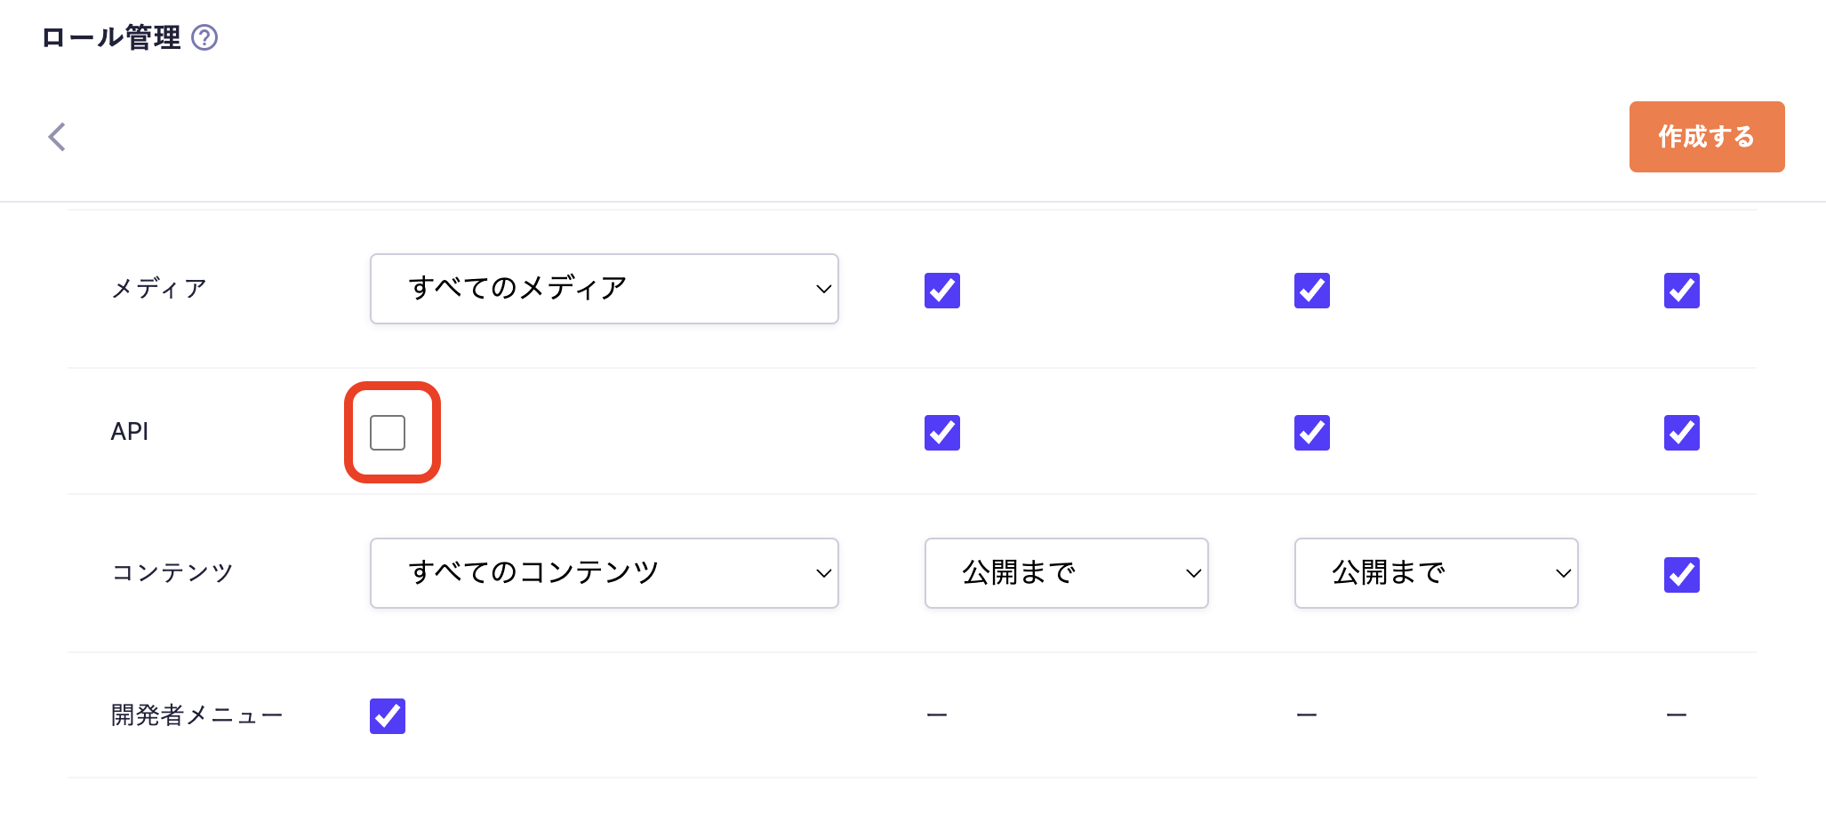The width and height of the screenshot is (1826, 830).
Task: Uncheck first checked box in API row
Action: point(942,433)
